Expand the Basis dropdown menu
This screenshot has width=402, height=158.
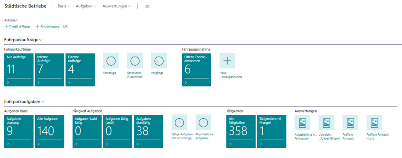tap(64, 6)
